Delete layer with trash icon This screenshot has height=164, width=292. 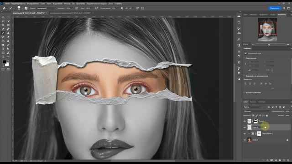click(288, 160)
